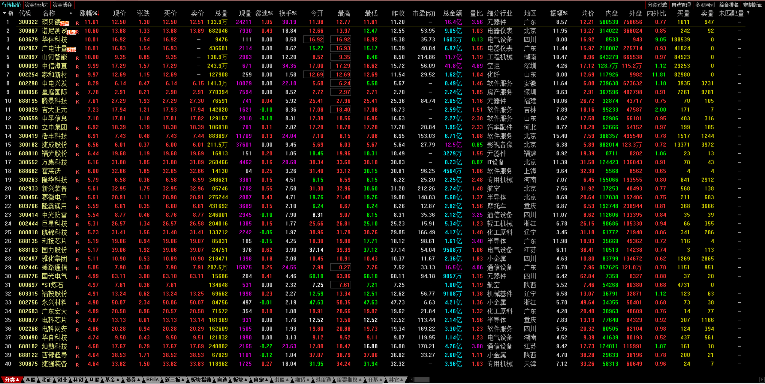Sort by the 振幅% column header

559,13
